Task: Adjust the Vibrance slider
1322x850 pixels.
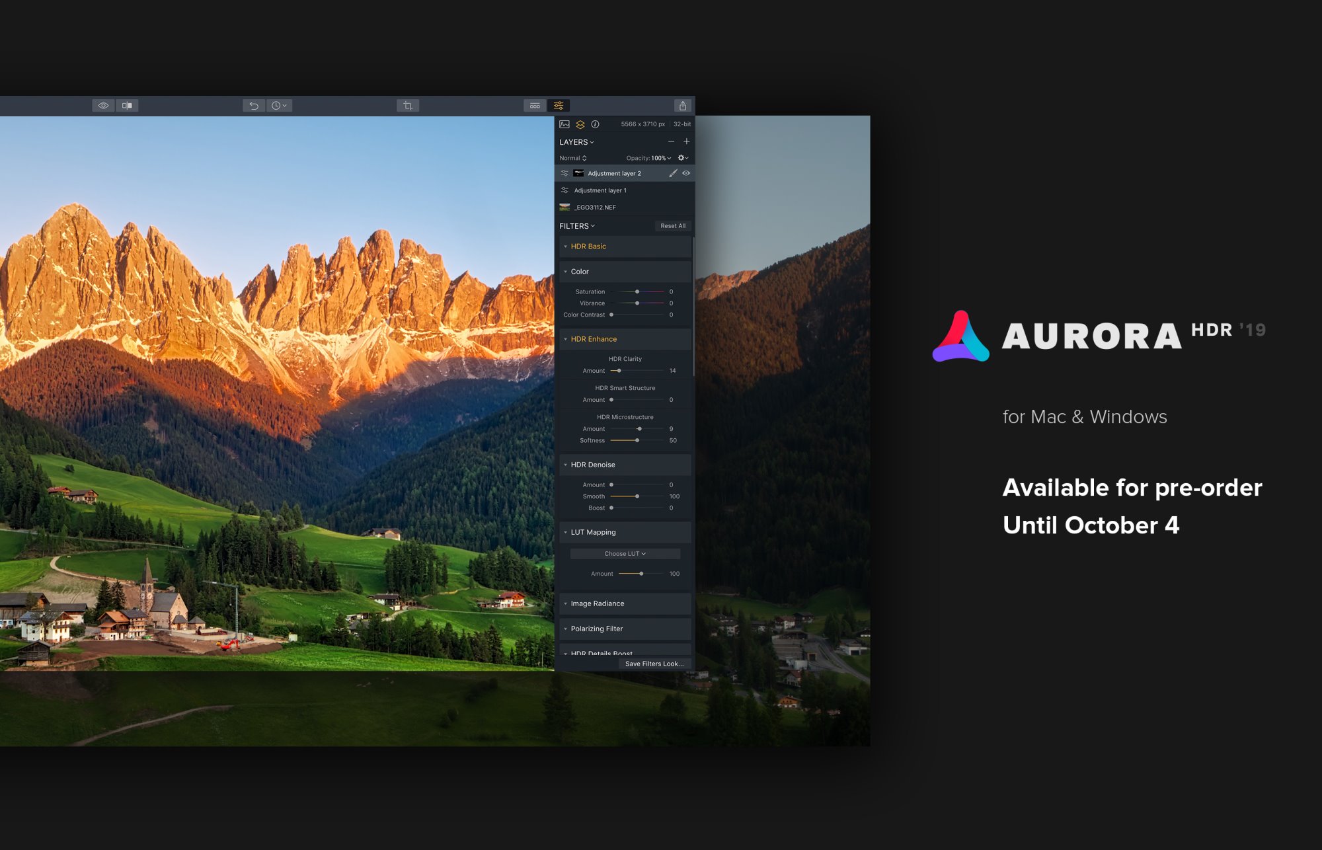Action: 637,303
